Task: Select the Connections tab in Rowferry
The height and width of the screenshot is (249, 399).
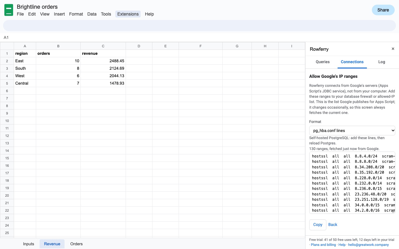Action: click(x=352, y=62)
